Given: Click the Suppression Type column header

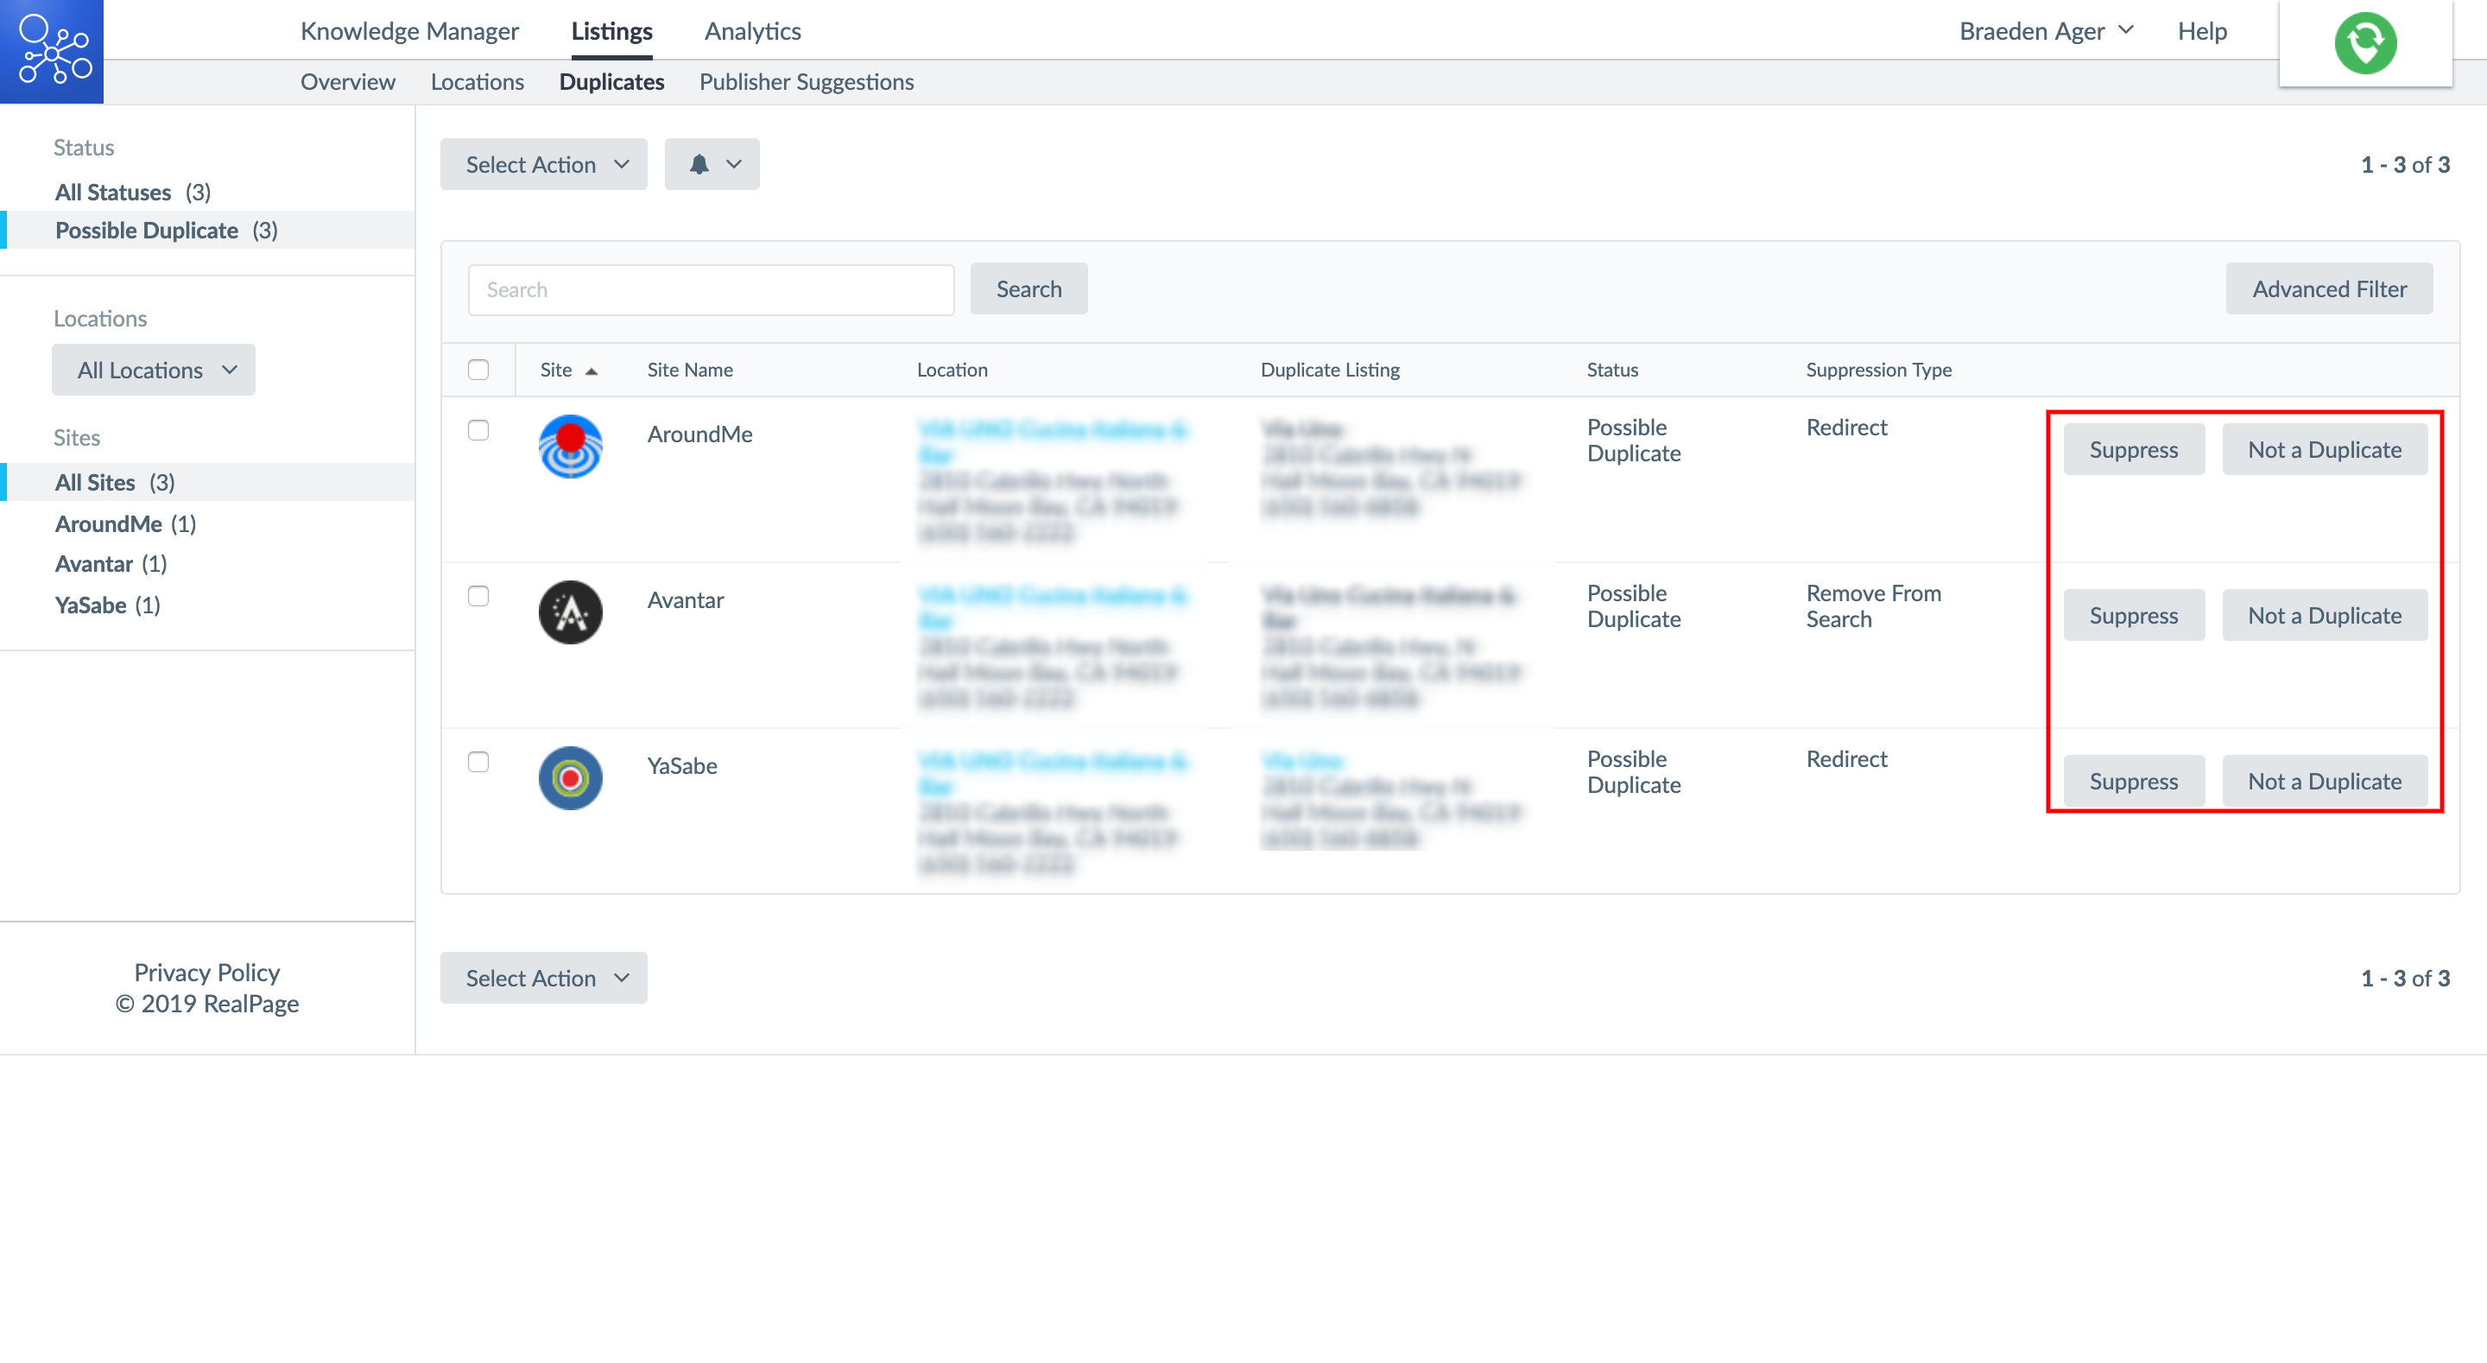Looking at the screenshot, I should (x=1878, y=370).
